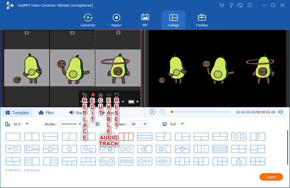
Task: Switch to the Converter tab
Action: [x=88, y=20]
